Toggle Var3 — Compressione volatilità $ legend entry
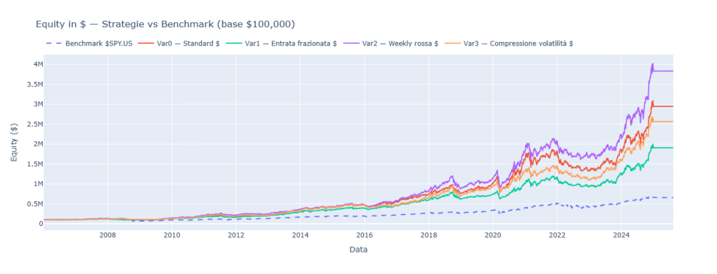717x274 pixels. [x=508, y=44]
